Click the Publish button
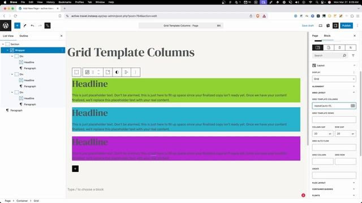Screen dimensions: 362x203 click(346, 25)
